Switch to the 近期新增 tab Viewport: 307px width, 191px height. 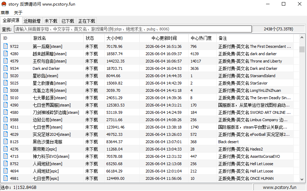32,21
